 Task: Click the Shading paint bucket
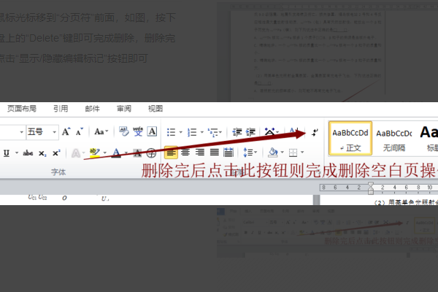pyautogui.click(x=272, y=153)
